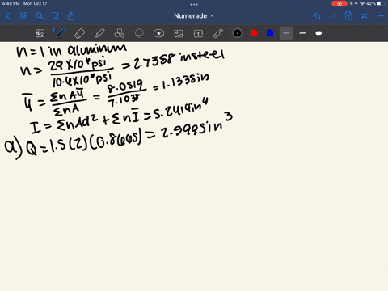Viewport: 388px width, 291px height.
Task: Select the thickest stroke width
Action: (x=318, y=33)
